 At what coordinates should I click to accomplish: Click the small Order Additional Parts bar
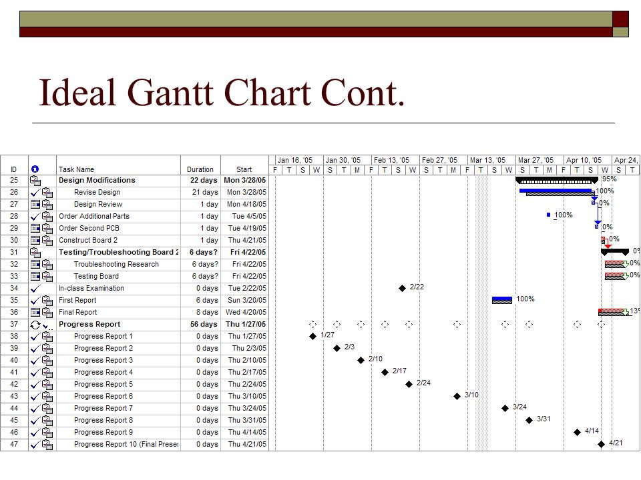[549, 215]
